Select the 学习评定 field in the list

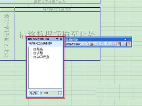point(41,57)
